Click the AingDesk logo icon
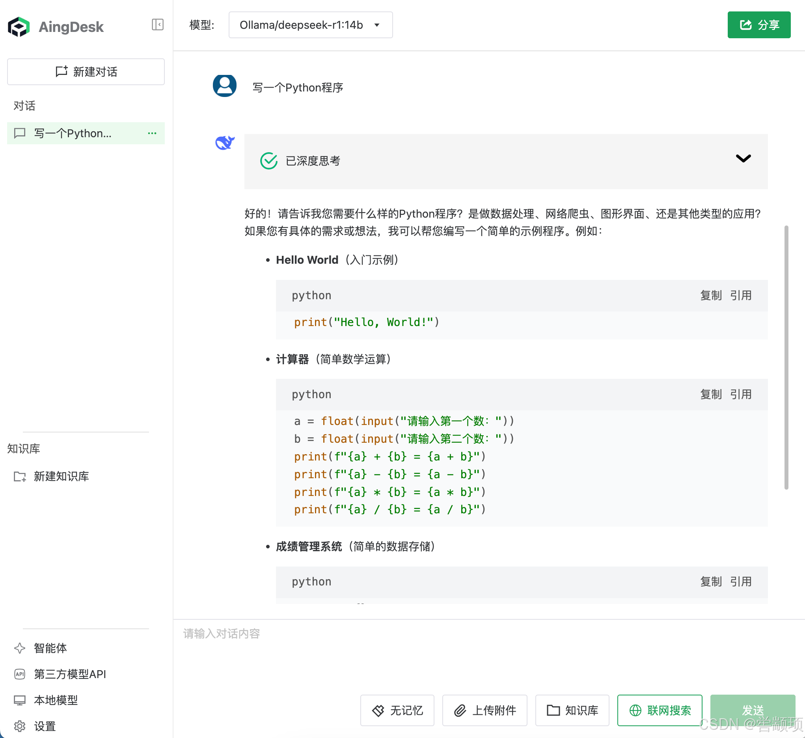The width and height of the screenshot is (805, 738). [19, 27]
